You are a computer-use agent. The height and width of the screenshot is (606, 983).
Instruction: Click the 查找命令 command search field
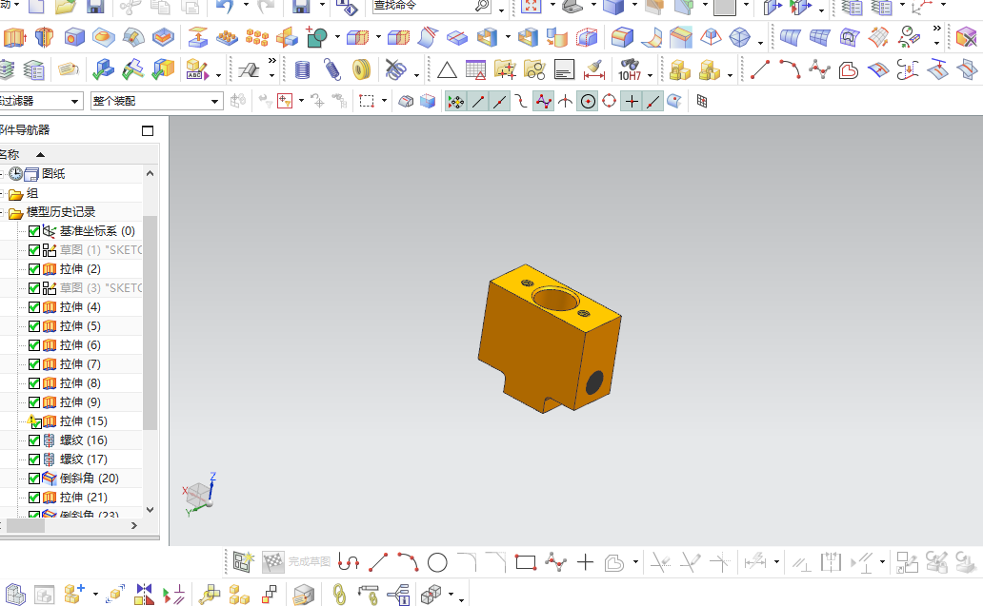coord(431,7)
